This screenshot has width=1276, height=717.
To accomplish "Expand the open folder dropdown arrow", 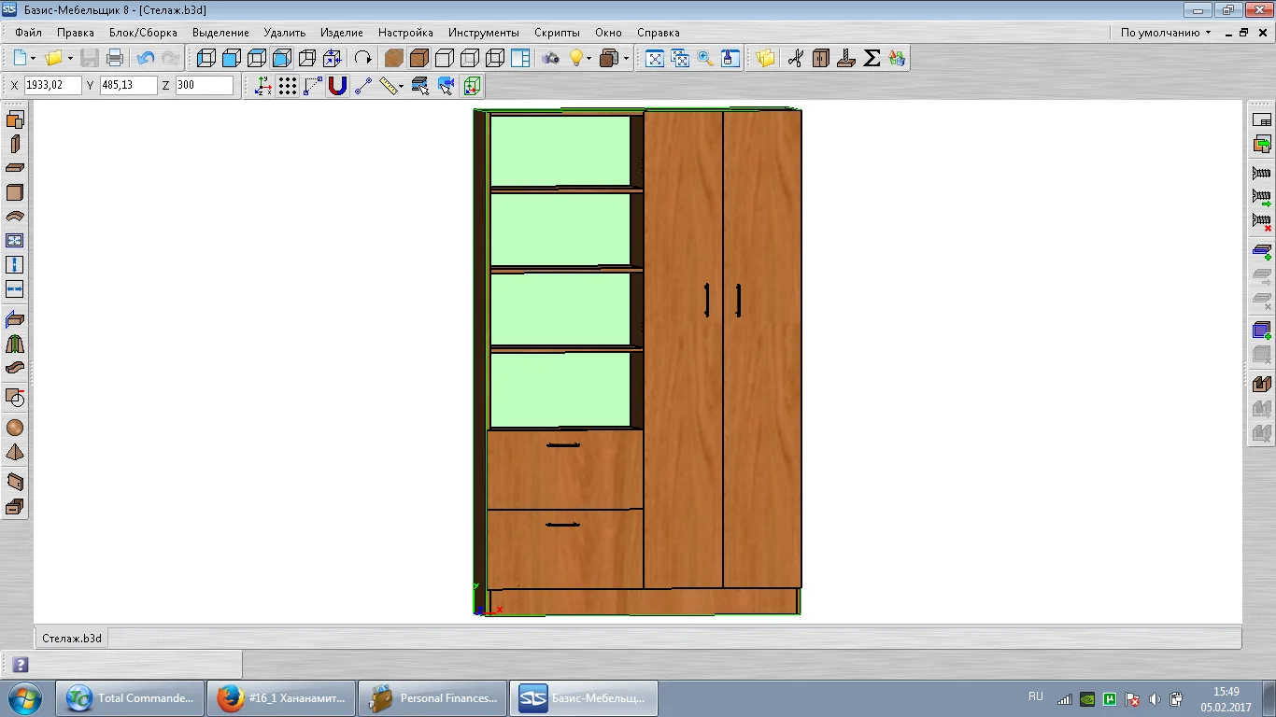I will [70, 58].
